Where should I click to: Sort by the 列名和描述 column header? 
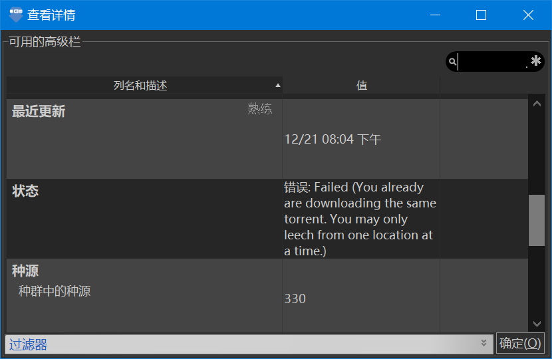pos(140,85)
